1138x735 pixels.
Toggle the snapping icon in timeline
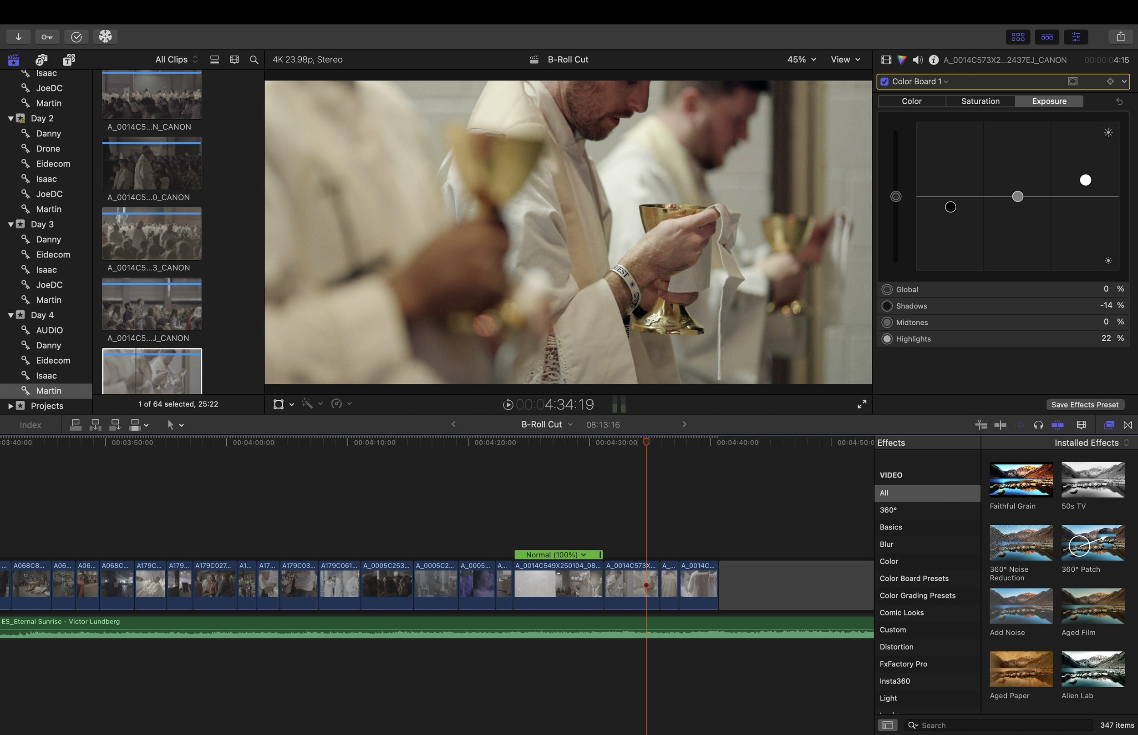[1057, 425]
